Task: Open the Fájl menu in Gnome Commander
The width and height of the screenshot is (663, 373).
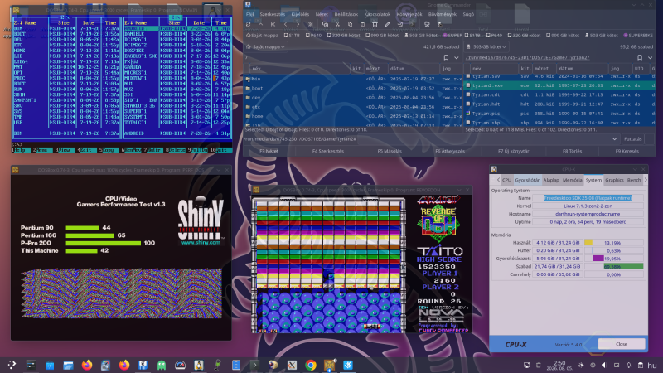Action: click(x=250, y=14)
